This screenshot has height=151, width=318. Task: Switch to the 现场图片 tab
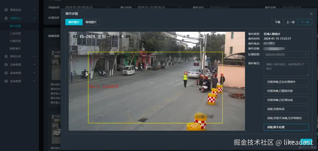coord(91,22)
